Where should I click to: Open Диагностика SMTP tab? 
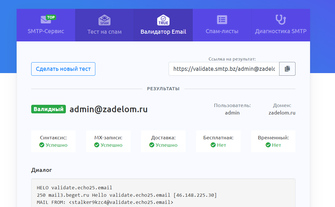[x=281, y=31]
